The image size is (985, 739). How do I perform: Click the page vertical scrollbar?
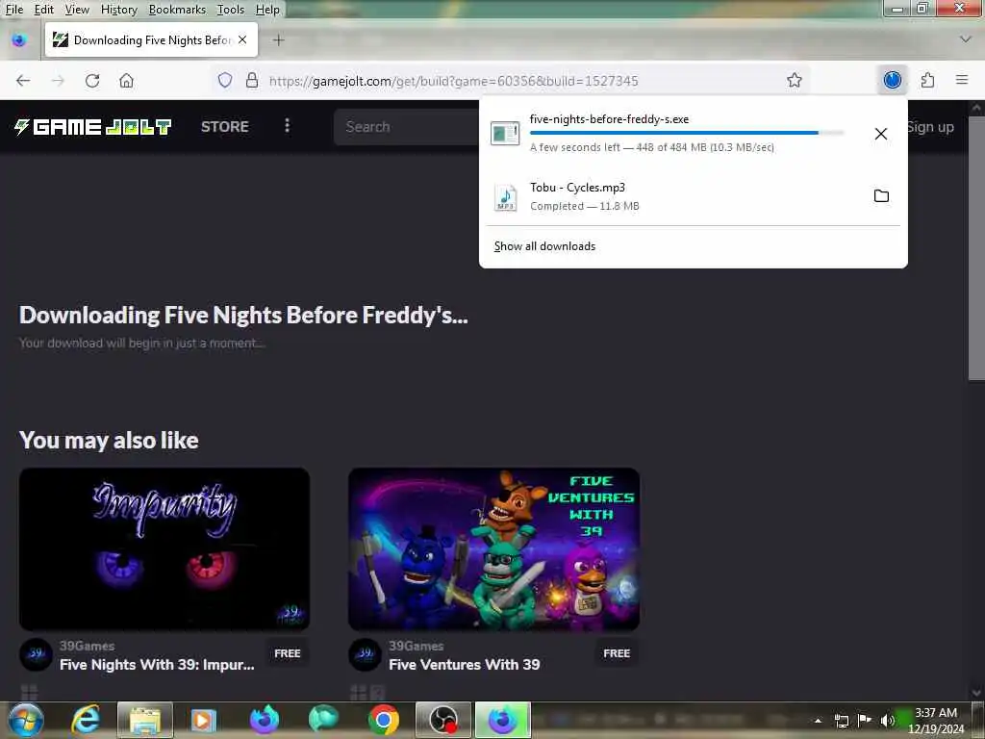976,248
